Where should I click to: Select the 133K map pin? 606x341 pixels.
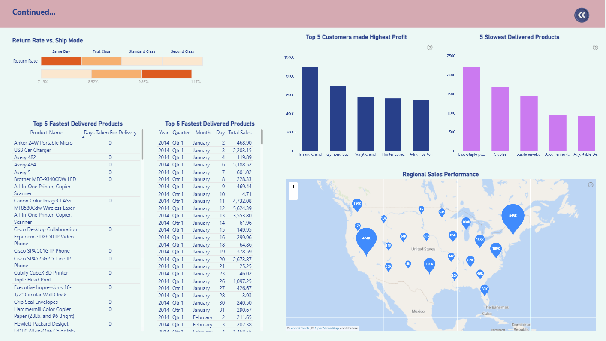pos(480,241)
